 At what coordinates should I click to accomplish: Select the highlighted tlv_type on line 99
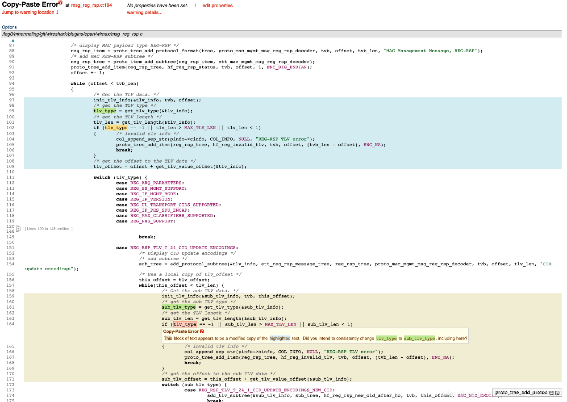pos(104,110)
